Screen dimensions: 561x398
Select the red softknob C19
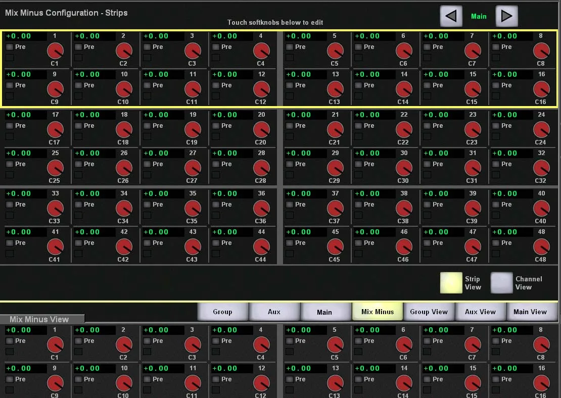[193, 129]
